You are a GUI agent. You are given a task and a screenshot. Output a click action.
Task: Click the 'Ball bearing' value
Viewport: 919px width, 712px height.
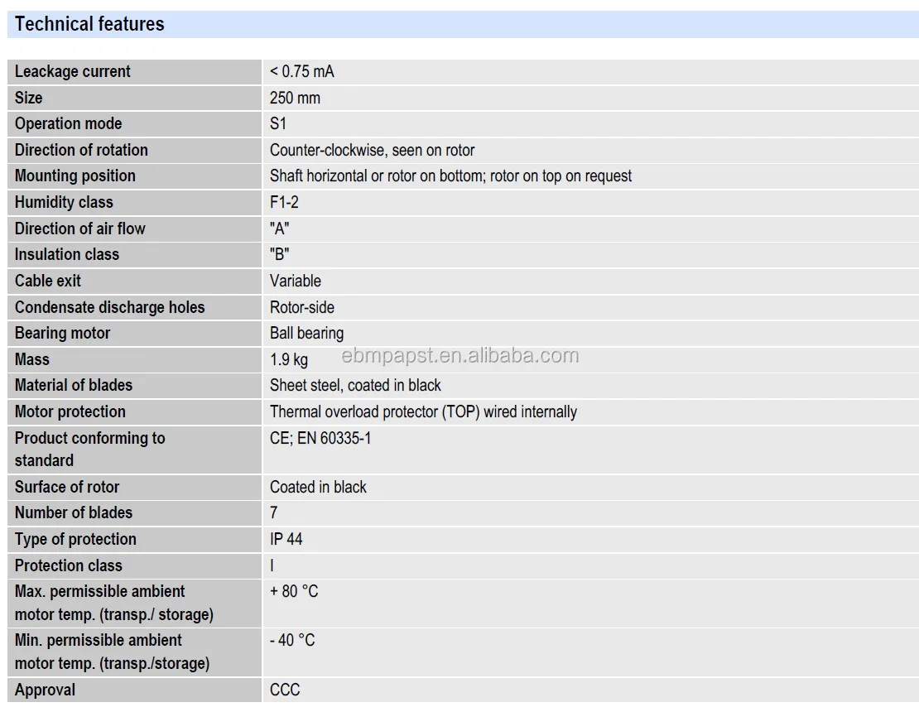click(x=306, y=333)
